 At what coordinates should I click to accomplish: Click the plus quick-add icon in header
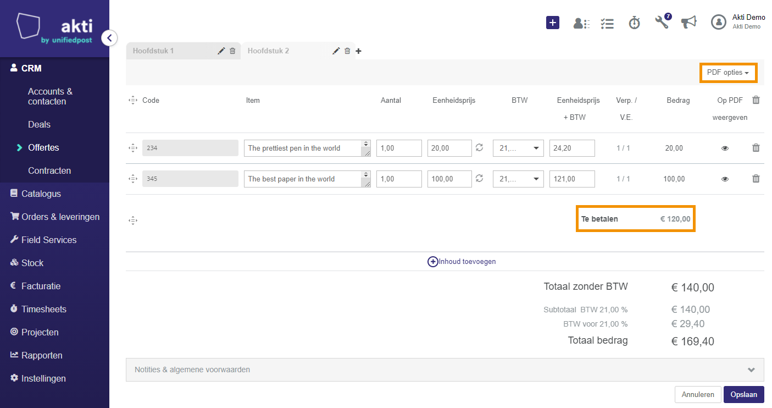tap(553, 23)
